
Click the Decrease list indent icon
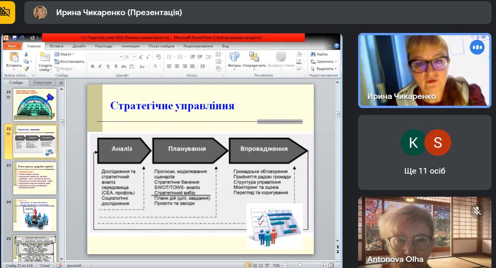(x=193, y=57)
